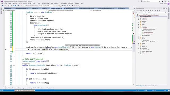The height and width of the screenshot is (95, 170).
Task: Open the FILE menu
Action: point(2,3)
